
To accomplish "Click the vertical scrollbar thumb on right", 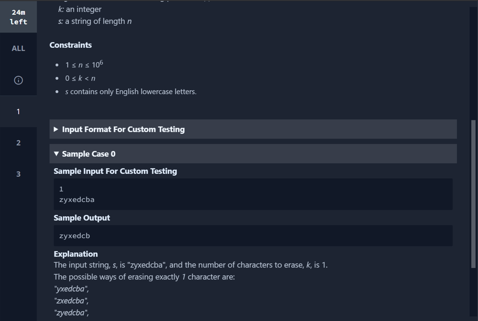I will (473, 194).
